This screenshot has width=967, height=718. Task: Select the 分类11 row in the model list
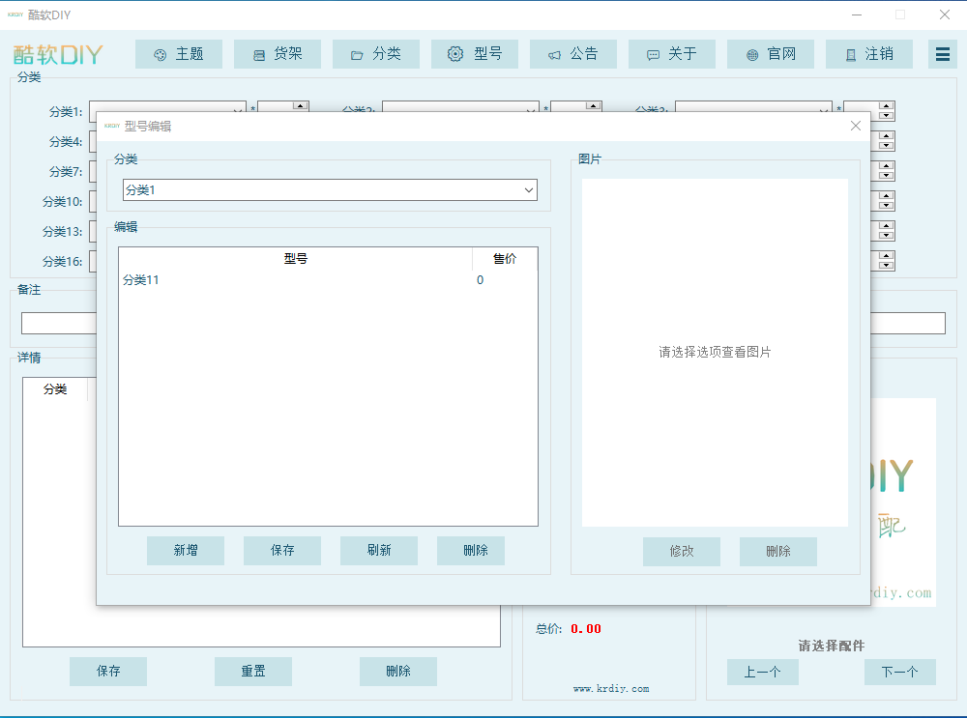142,280
